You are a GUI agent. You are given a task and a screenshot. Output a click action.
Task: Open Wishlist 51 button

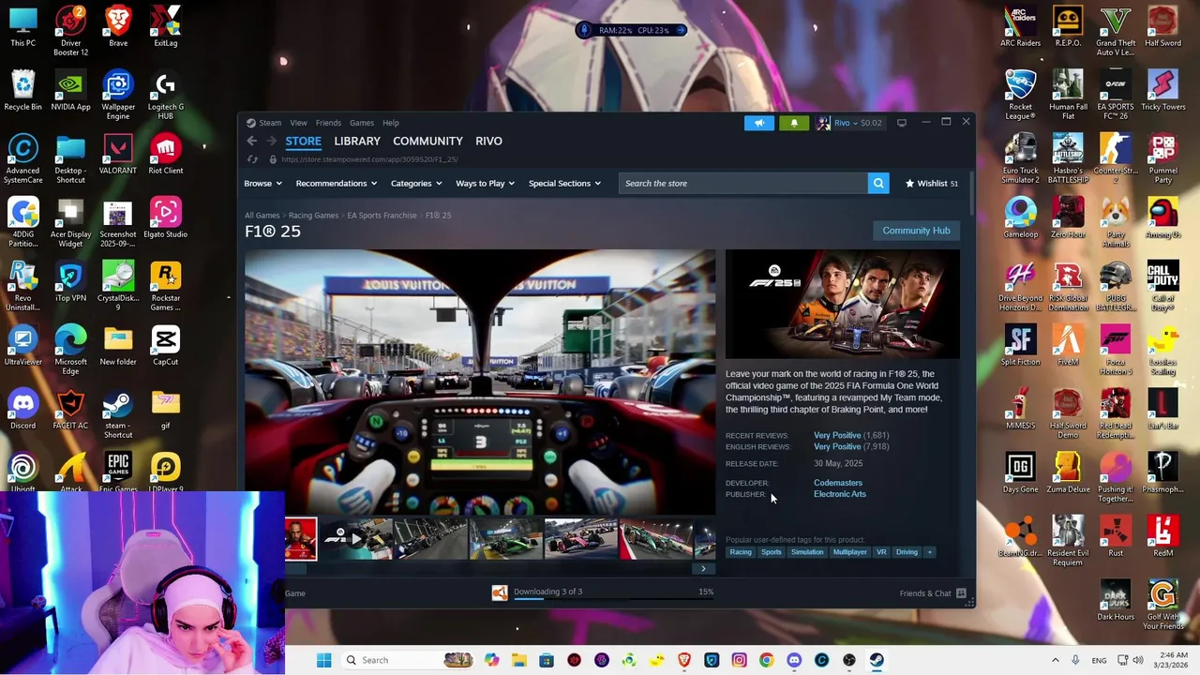[931, 183]
